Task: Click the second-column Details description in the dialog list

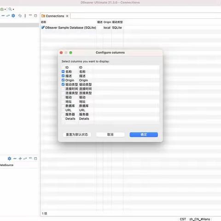Action: click(84, 119)
